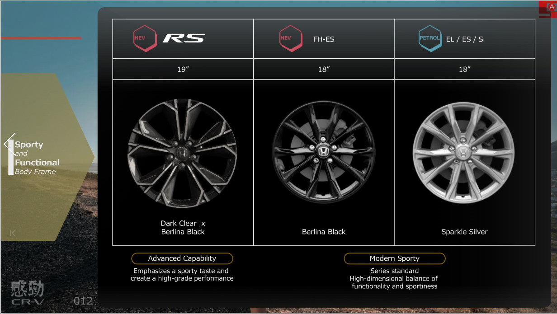Click the Advanced Capability pill label
Viewport: 557px width, 314px height.
pyautogui.click(x=182, y=258)
